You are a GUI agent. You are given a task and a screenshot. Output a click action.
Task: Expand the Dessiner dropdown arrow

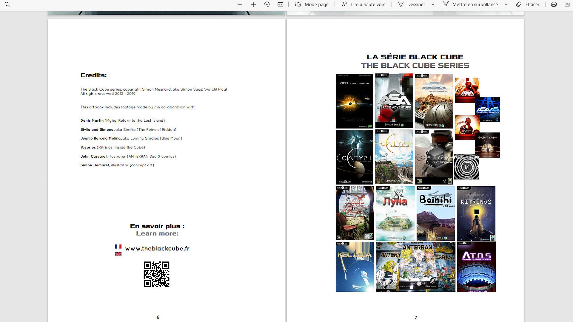tap(433, 4)
